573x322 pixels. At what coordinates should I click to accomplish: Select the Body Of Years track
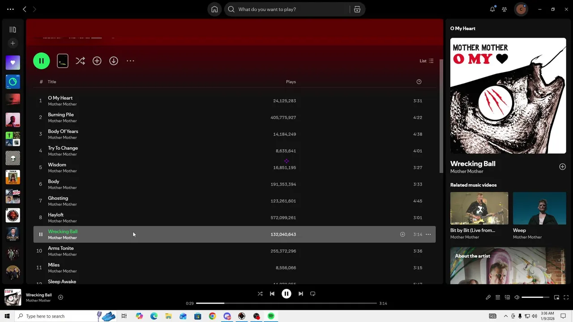tap(235, 134)
